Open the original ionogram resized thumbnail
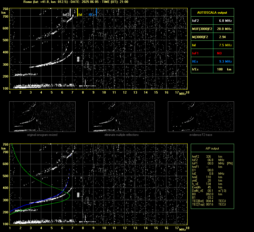Screen dimensions: 254x232 tap(42, 117)
